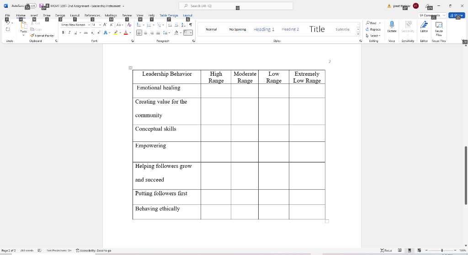The height and width of the screenshot is (255, 468).
Task: Click the Search box in title bar
Action: click(236, 6)
